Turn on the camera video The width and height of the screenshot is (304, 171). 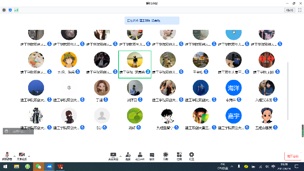(22, 155)
